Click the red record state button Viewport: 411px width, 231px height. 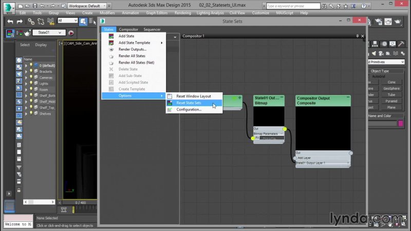pos(71,33)
